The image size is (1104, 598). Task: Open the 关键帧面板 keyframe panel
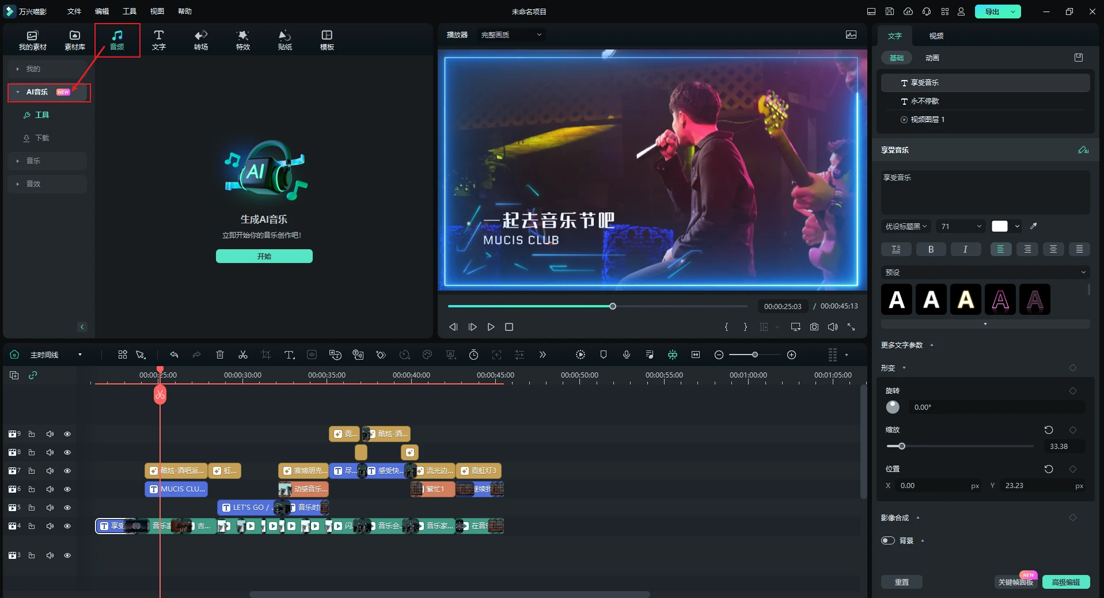pos(1016,582)
